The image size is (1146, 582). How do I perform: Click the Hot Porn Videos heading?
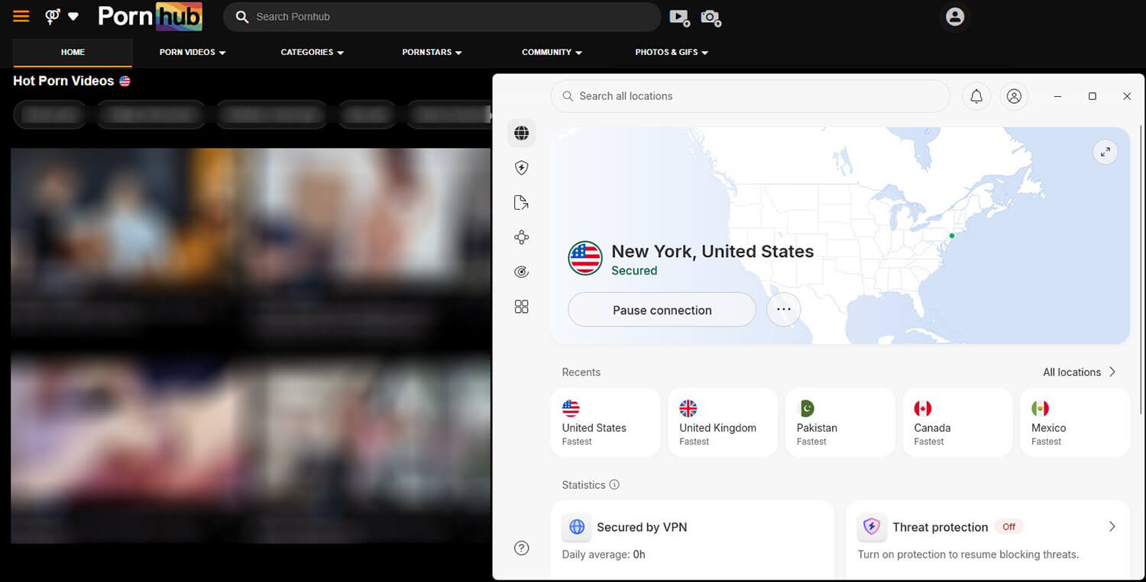[x=63, y=81]
